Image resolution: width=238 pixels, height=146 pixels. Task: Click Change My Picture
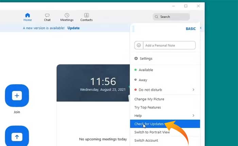click(149, 99)
